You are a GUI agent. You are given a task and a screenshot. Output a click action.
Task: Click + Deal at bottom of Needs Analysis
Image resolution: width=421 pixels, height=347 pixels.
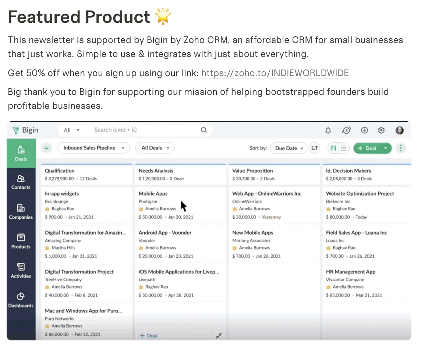pyautogui.click(x=149, y=336)
